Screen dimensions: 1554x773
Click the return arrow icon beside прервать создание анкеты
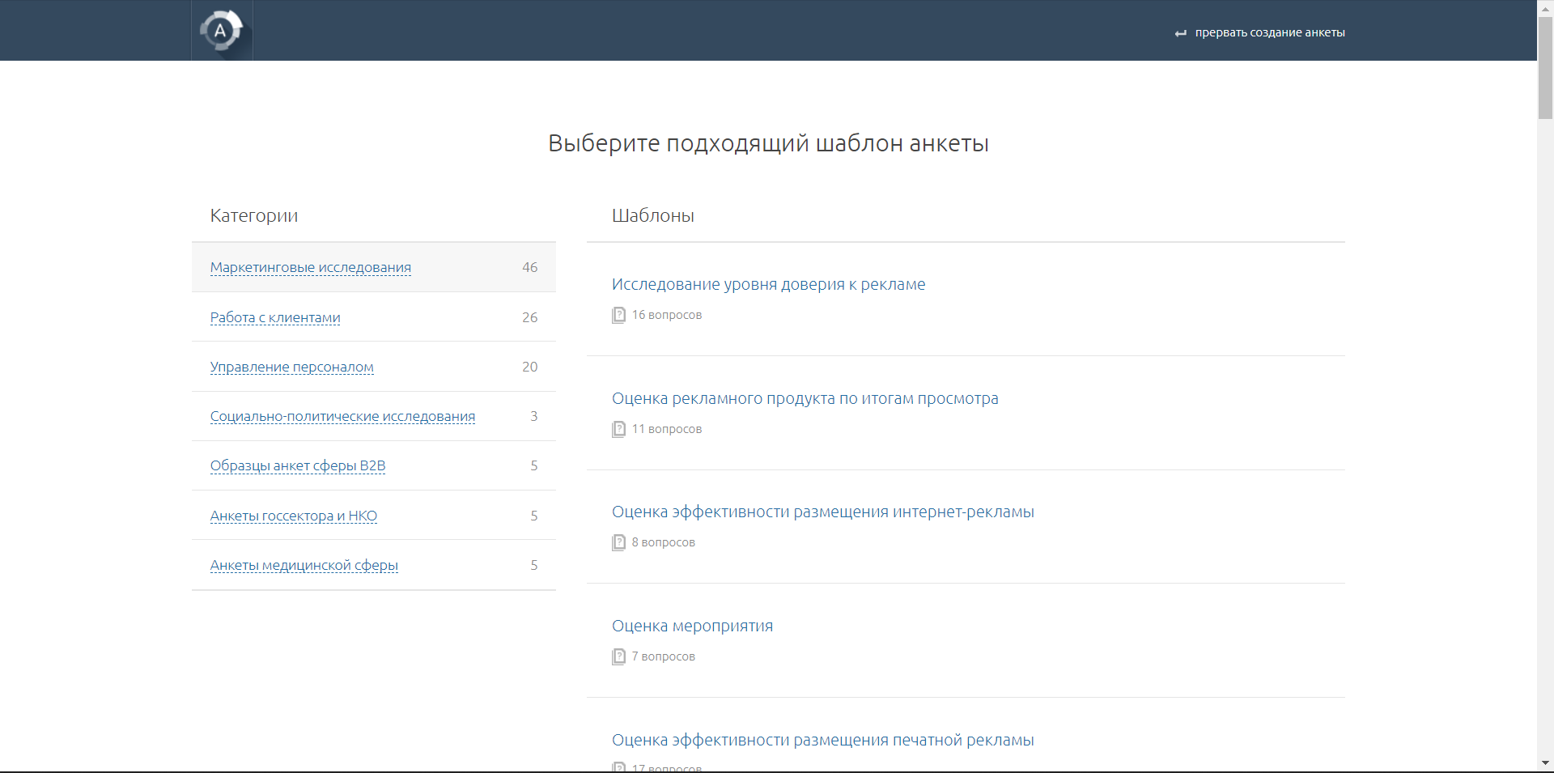click(x=1180, y=33)
